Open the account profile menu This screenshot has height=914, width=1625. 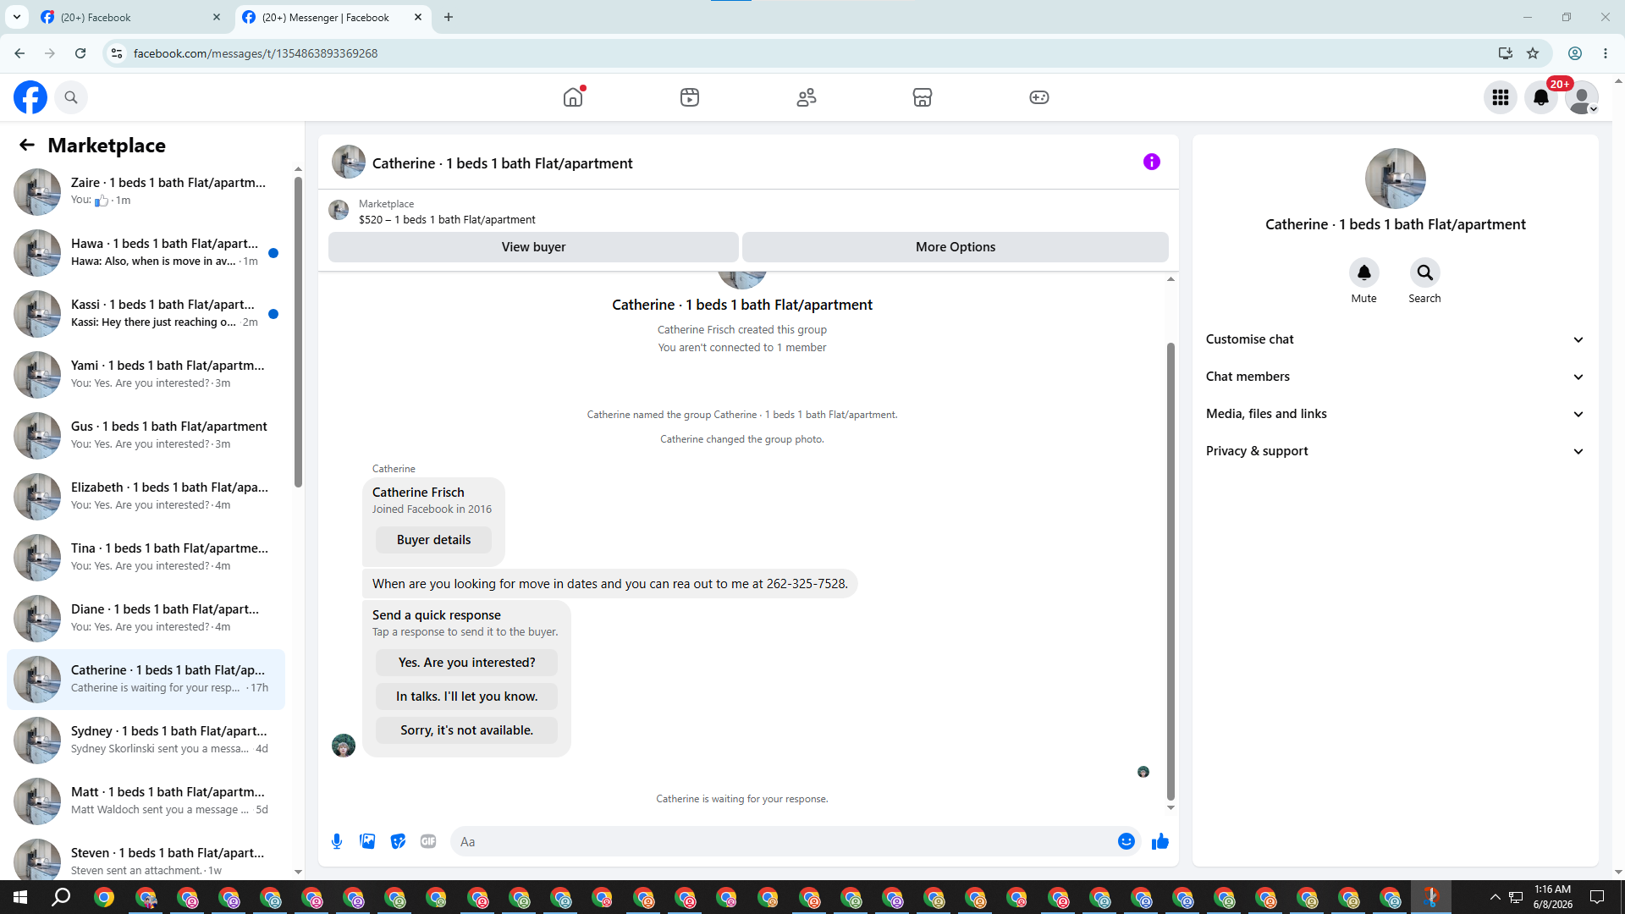click(1582, 97)
